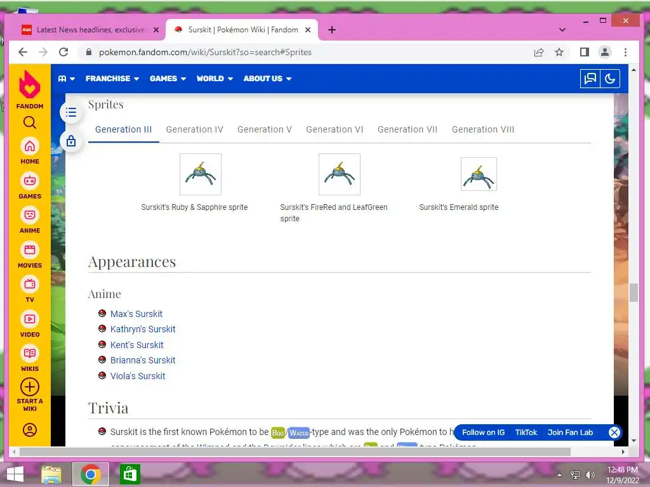Switch to Generation VIII tab
The height and width of the screenshot is (487, 650).
pyautogui.click(x=483, y=129)
